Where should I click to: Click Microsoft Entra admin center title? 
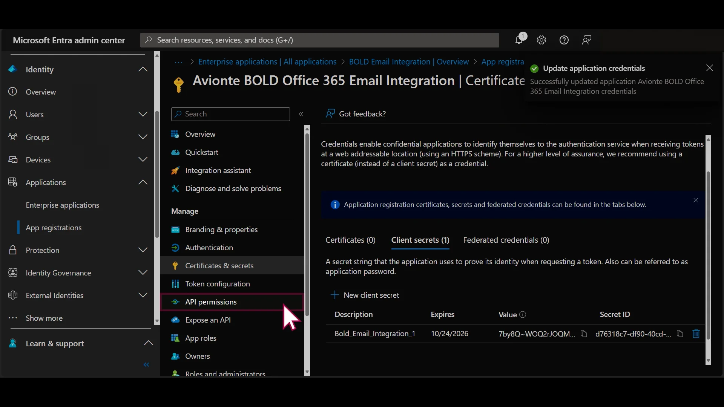69,40
